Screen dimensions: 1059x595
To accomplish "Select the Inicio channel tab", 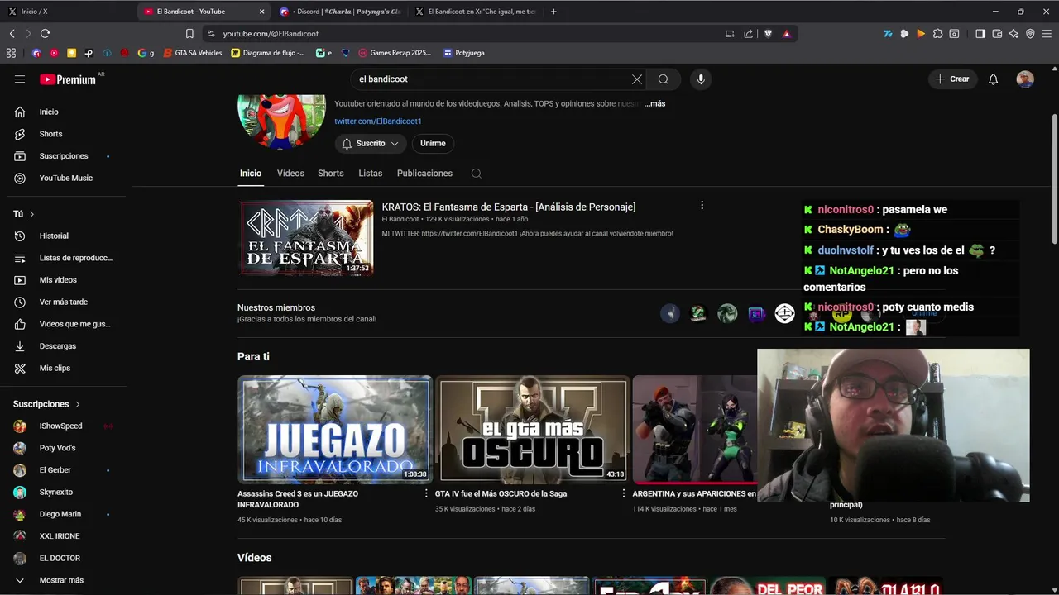I will pyautogui.click(x=251, y=174).
